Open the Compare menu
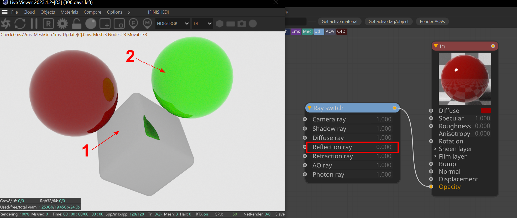The image size is (517, 218). pos(92,12)
